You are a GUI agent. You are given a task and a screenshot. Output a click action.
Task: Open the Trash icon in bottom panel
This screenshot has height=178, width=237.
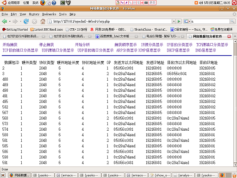(x=234, y=175)
